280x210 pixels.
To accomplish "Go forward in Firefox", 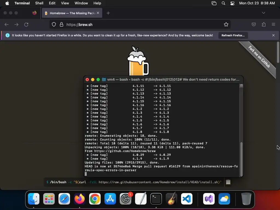I will click(x=16, y=24).
